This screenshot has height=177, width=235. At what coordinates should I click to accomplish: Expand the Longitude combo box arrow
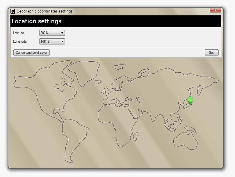(x=62, y=41)
